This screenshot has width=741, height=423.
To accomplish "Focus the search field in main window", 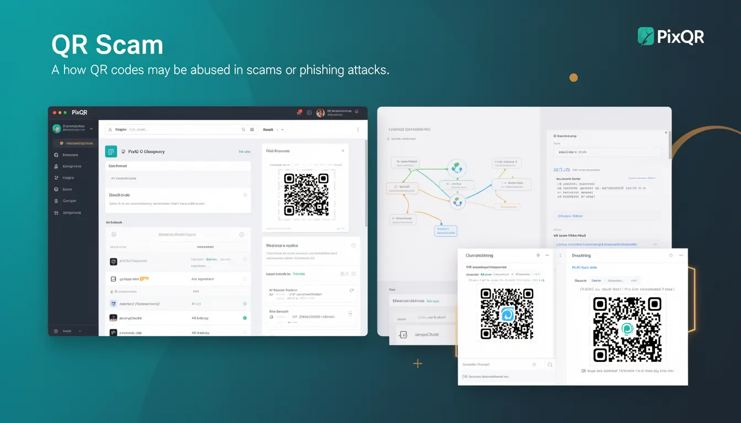I will 181,129.
